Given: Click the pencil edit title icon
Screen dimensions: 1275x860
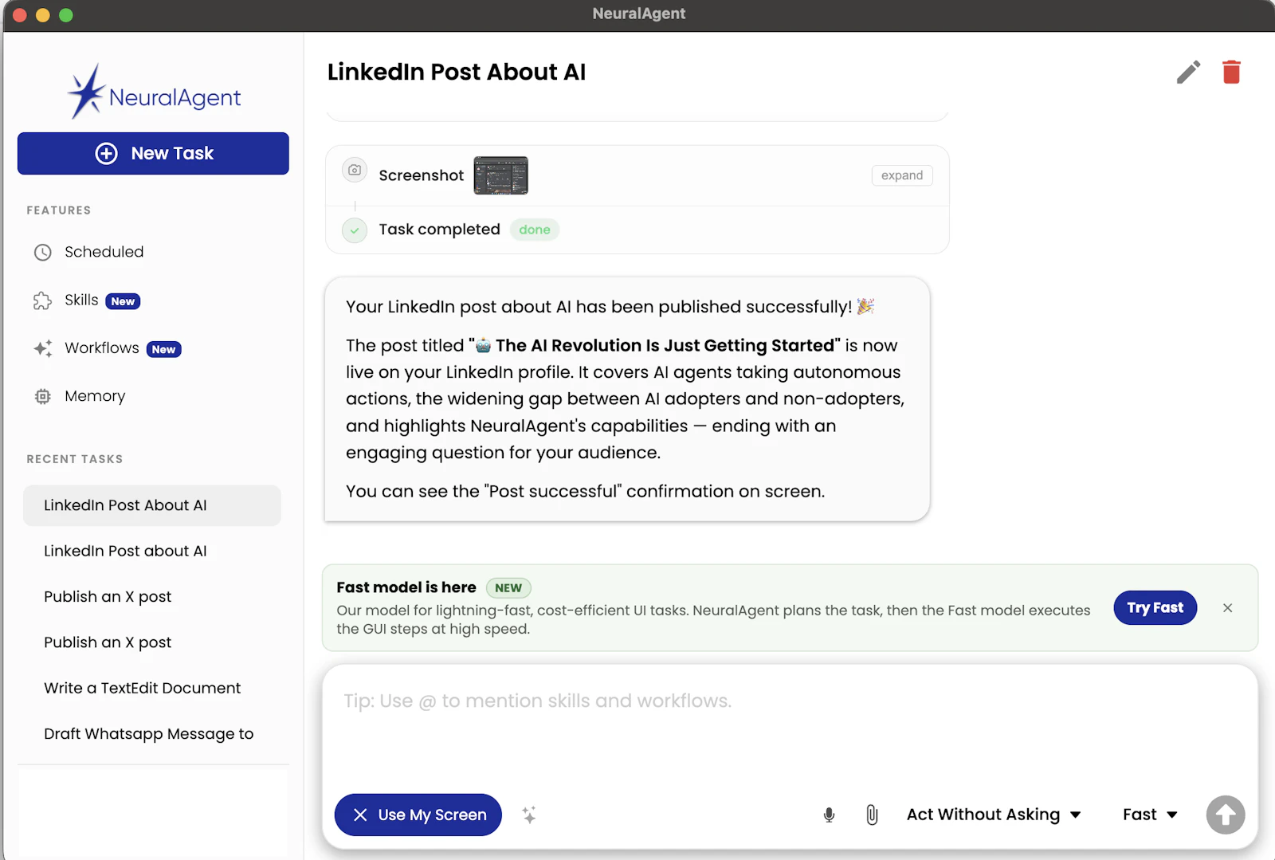Looking at the screenshot, I should [1188, 73].
